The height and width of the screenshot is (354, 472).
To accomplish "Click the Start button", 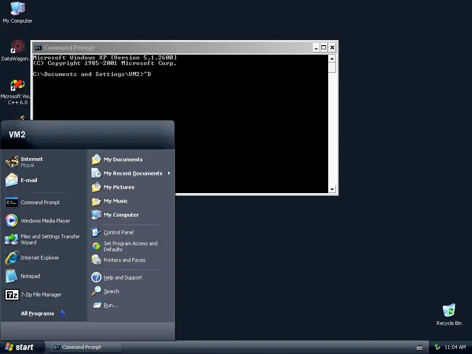I will [x=22, y=347].
